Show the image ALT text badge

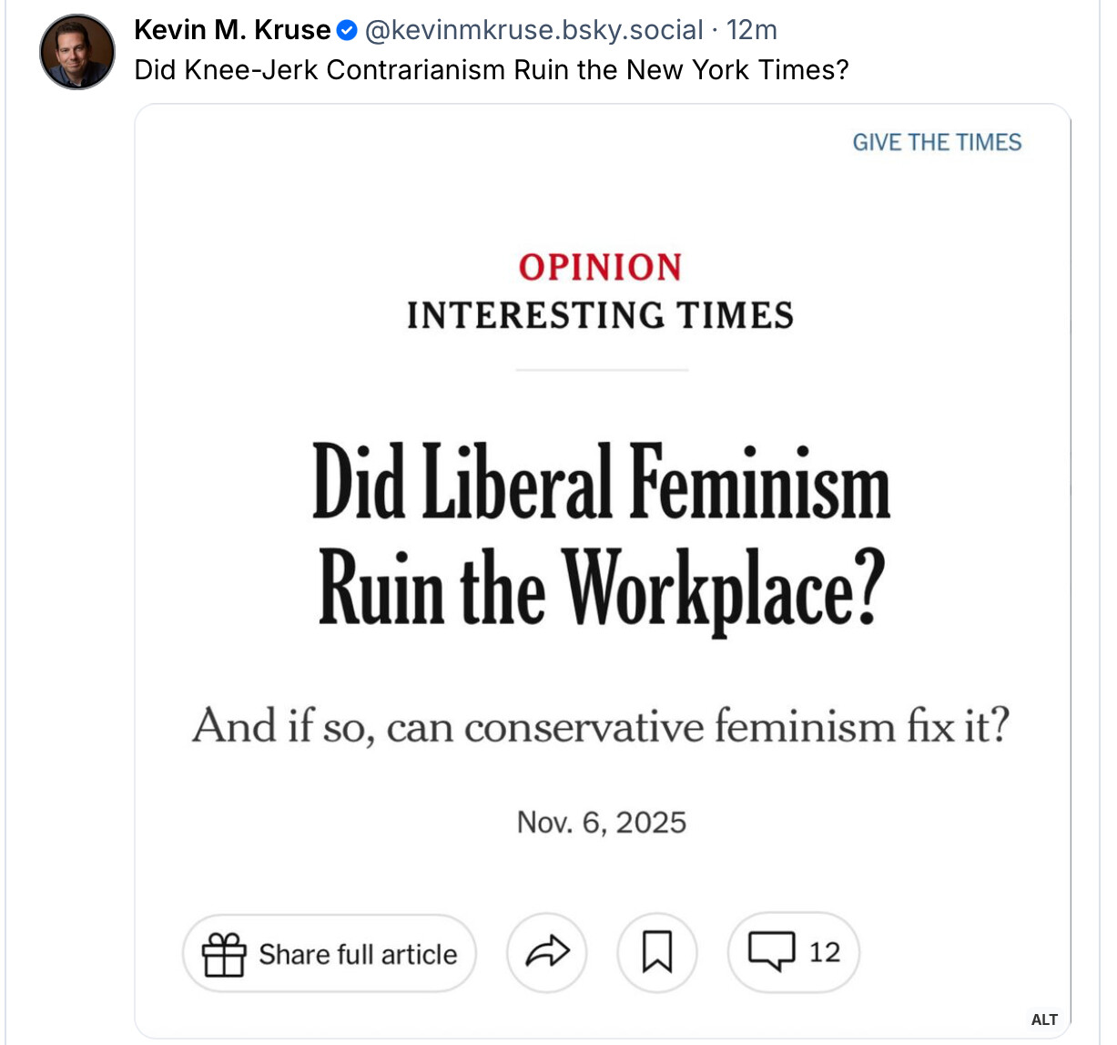pos(1044,1019)
